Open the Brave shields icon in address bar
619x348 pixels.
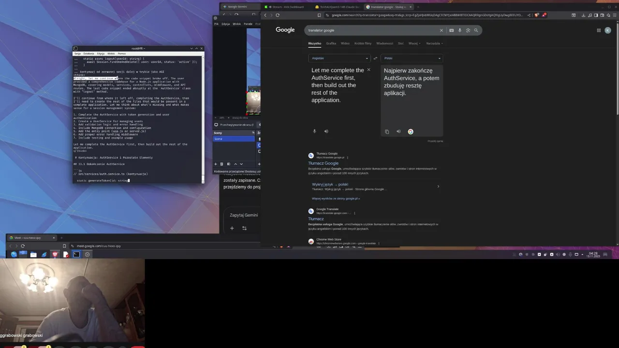537,15
